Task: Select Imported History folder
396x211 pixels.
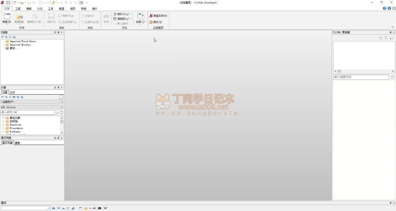Action: tap(20, 45)
